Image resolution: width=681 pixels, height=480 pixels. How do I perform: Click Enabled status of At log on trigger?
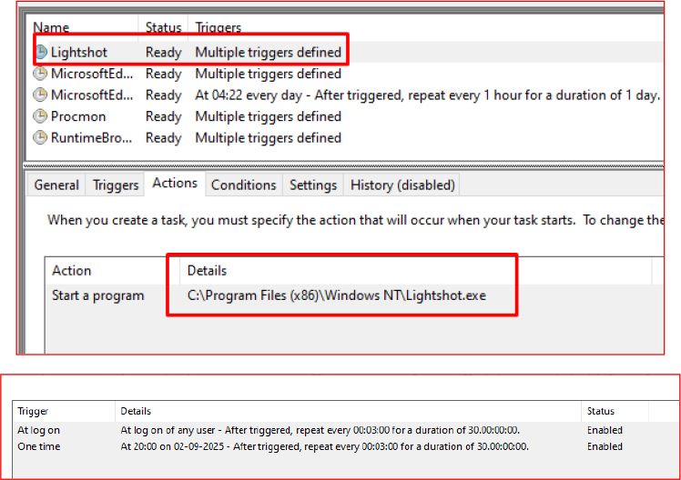[x=605, y=430]
